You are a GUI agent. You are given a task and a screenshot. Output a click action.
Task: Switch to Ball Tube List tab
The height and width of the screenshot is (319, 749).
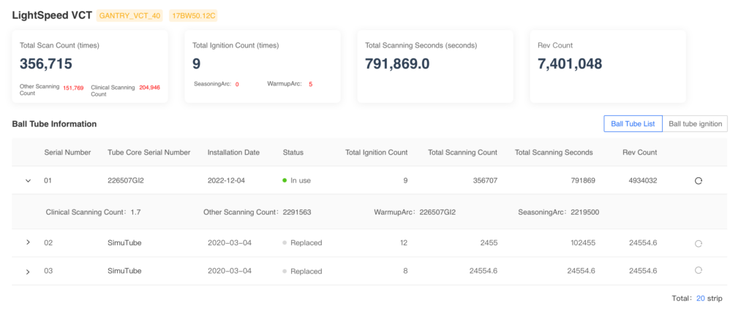633,123
